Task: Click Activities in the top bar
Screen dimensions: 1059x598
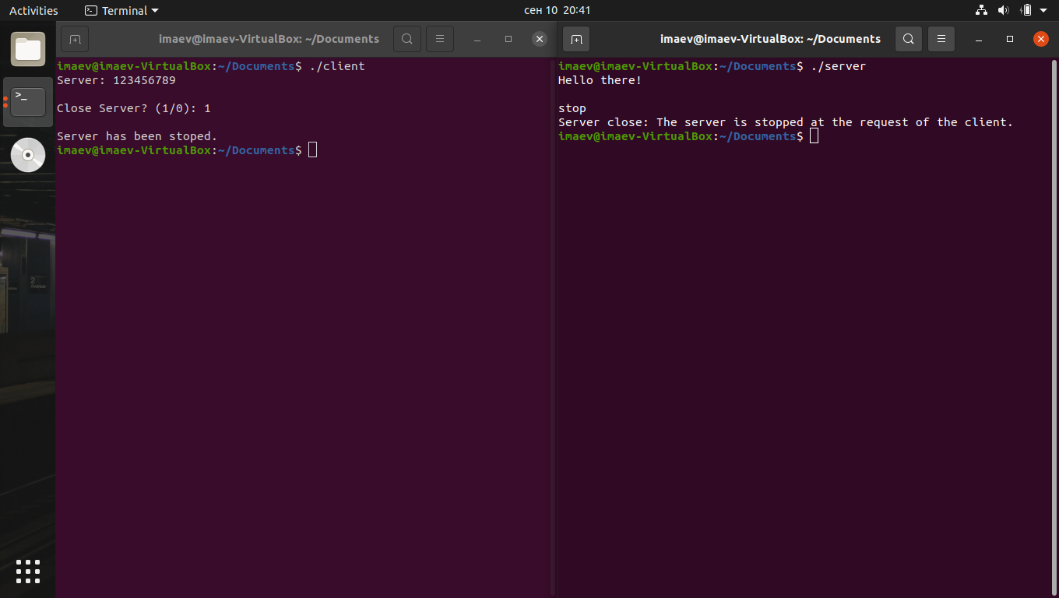Action: (x=33, y=10)
